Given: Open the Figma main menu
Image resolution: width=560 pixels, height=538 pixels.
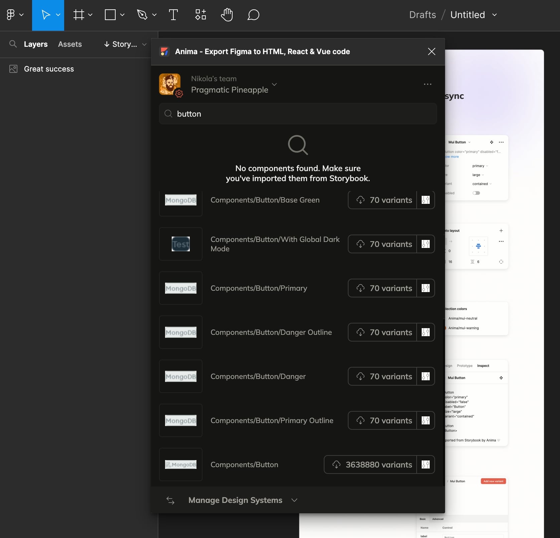Looking at the screenshot, I should coord(15,15).
